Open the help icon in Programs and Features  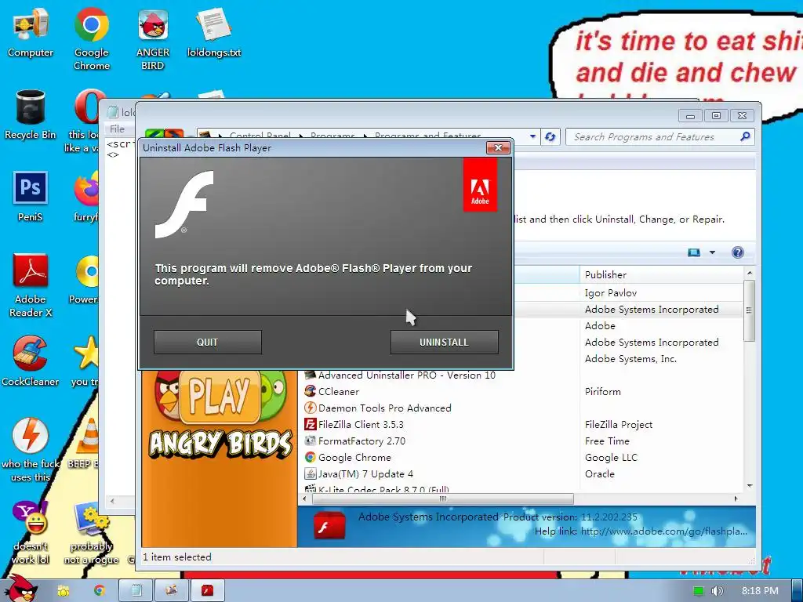tap(737, 252)
